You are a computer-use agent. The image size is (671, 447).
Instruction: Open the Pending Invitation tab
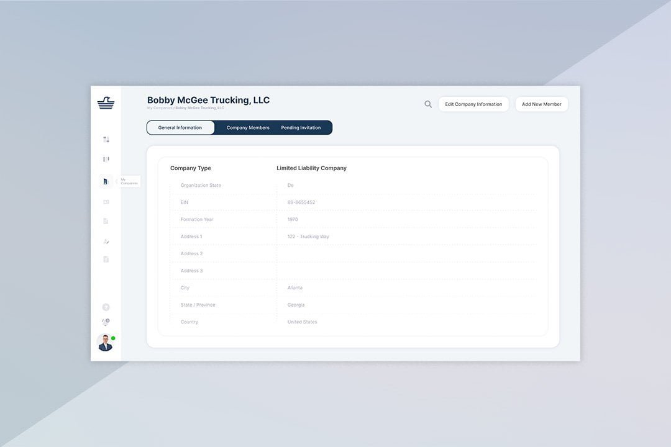tap(301, 128)
